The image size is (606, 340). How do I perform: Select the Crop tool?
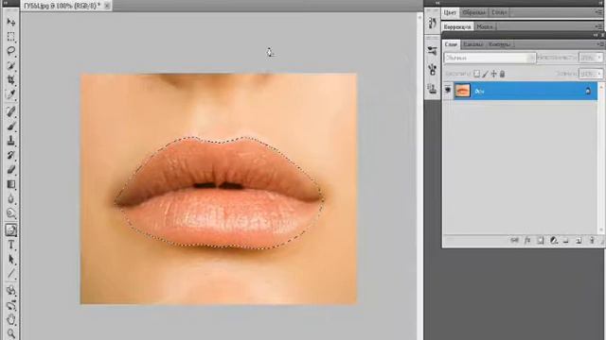10,80
